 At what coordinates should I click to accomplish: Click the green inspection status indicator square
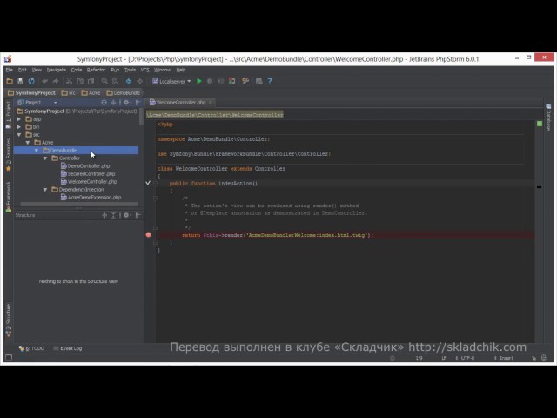(540, 124)
